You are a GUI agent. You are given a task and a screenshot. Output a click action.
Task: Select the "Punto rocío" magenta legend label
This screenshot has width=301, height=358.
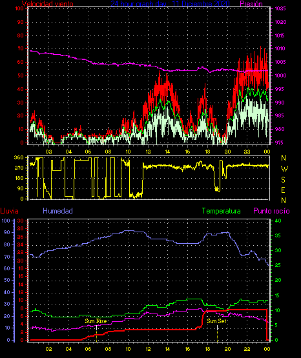271,211
